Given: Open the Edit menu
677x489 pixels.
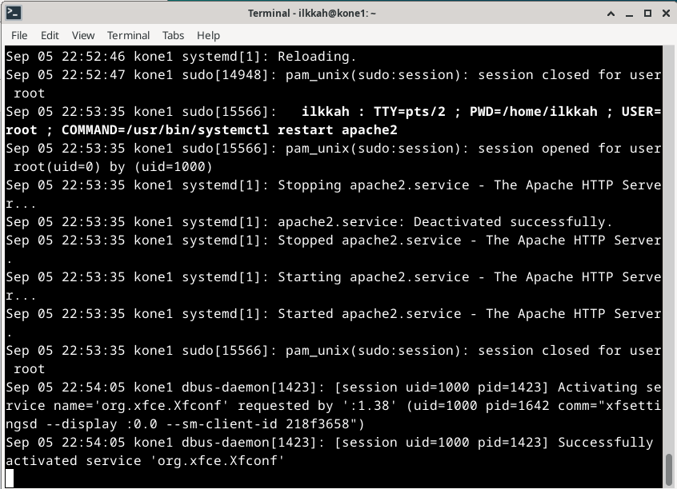Looking at the screenshot, I should pos(50,35).
